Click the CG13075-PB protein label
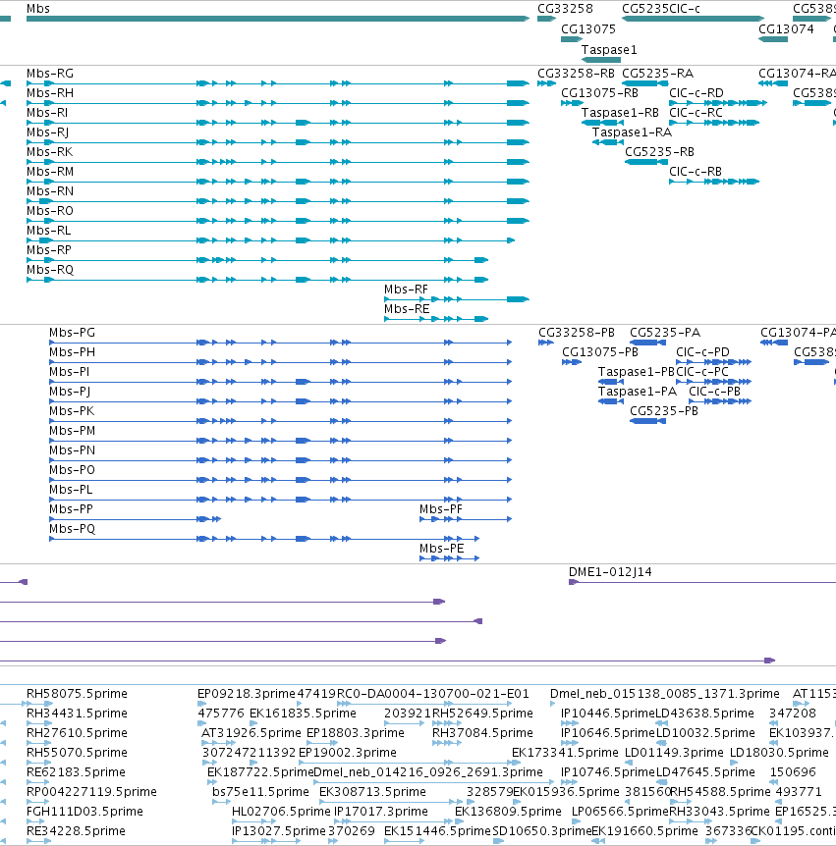This screenshot has height=846, width=836. (600, 352)
